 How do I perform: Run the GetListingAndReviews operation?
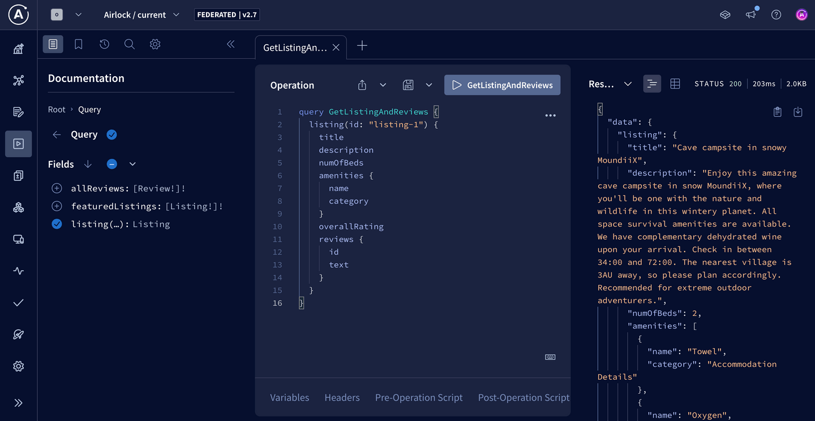(x=502, y=85)
